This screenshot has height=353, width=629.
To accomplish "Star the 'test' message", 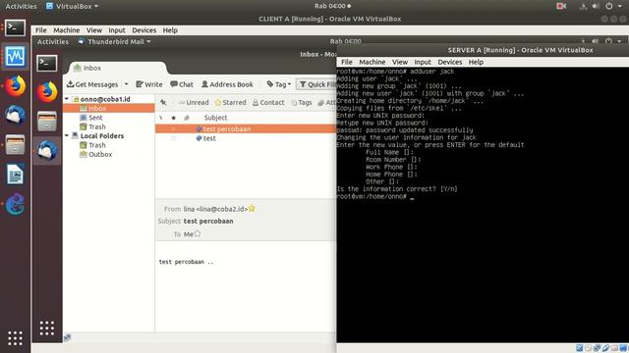I will pos(173,138).
